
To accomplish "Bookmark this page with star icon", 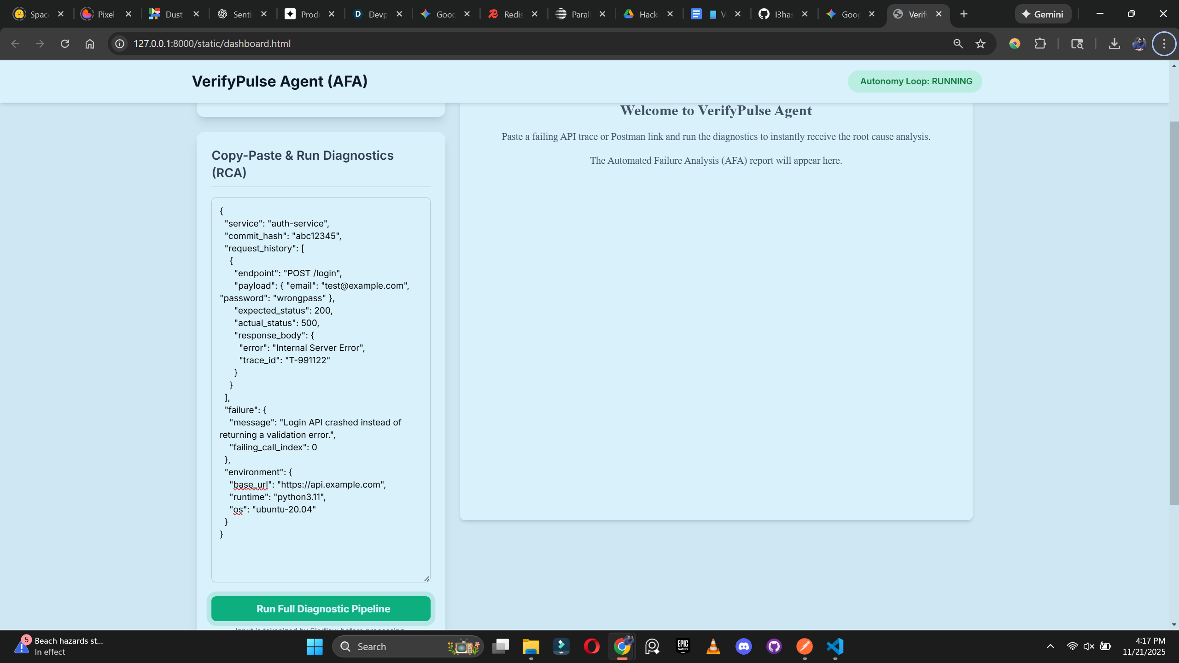I will (x=981, y=44).
